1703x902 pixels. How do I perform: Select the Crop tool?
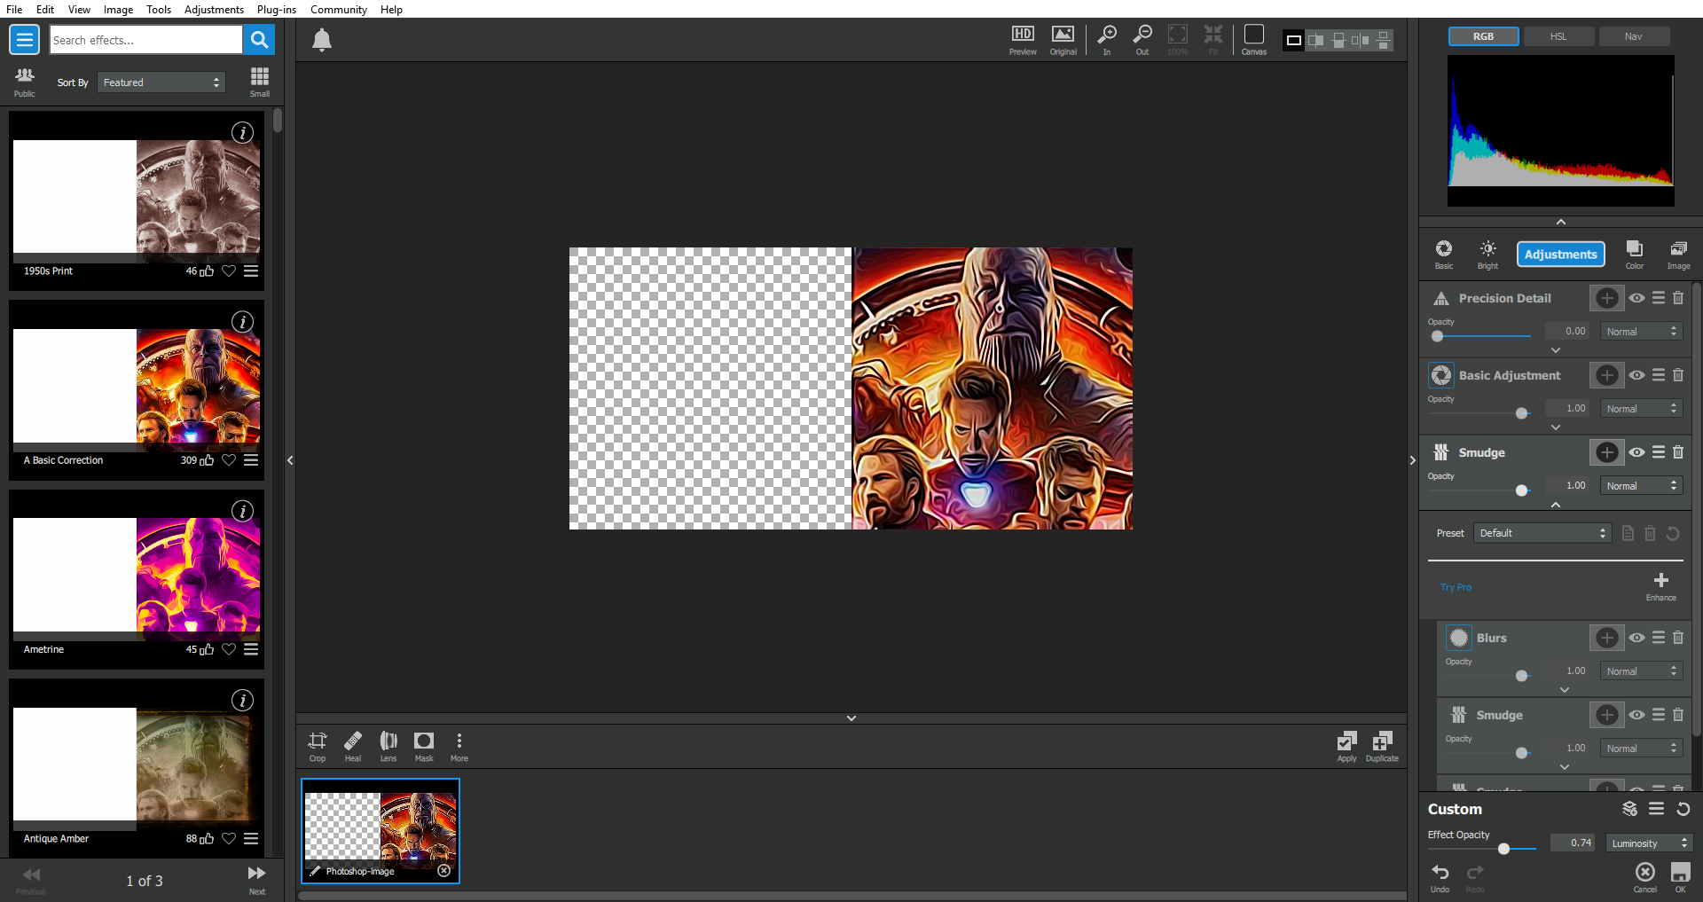click(318, 746)
